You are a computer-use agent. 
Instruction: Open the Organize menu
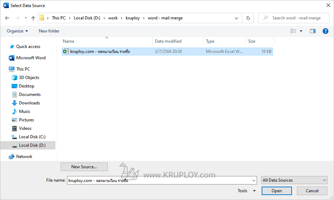[17, 31]
